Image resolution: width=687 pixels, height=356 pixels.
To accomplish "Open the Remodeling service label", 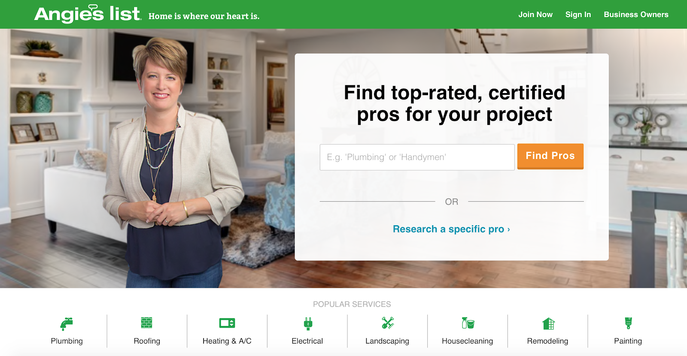I will tap(547, 341).
